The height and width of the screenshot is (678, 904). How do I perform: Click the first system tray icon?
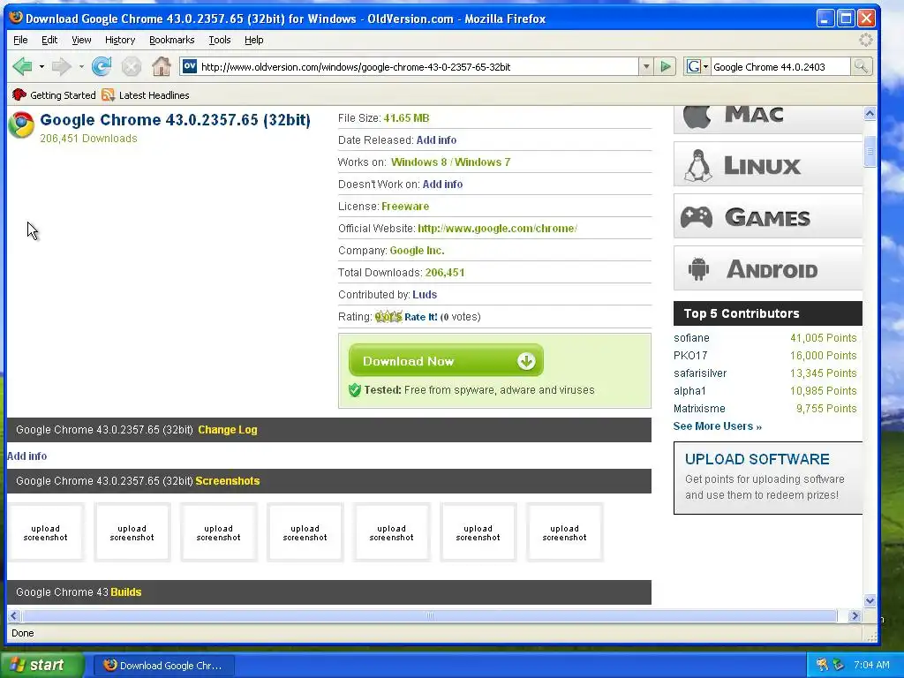click(x=822, y=665)
